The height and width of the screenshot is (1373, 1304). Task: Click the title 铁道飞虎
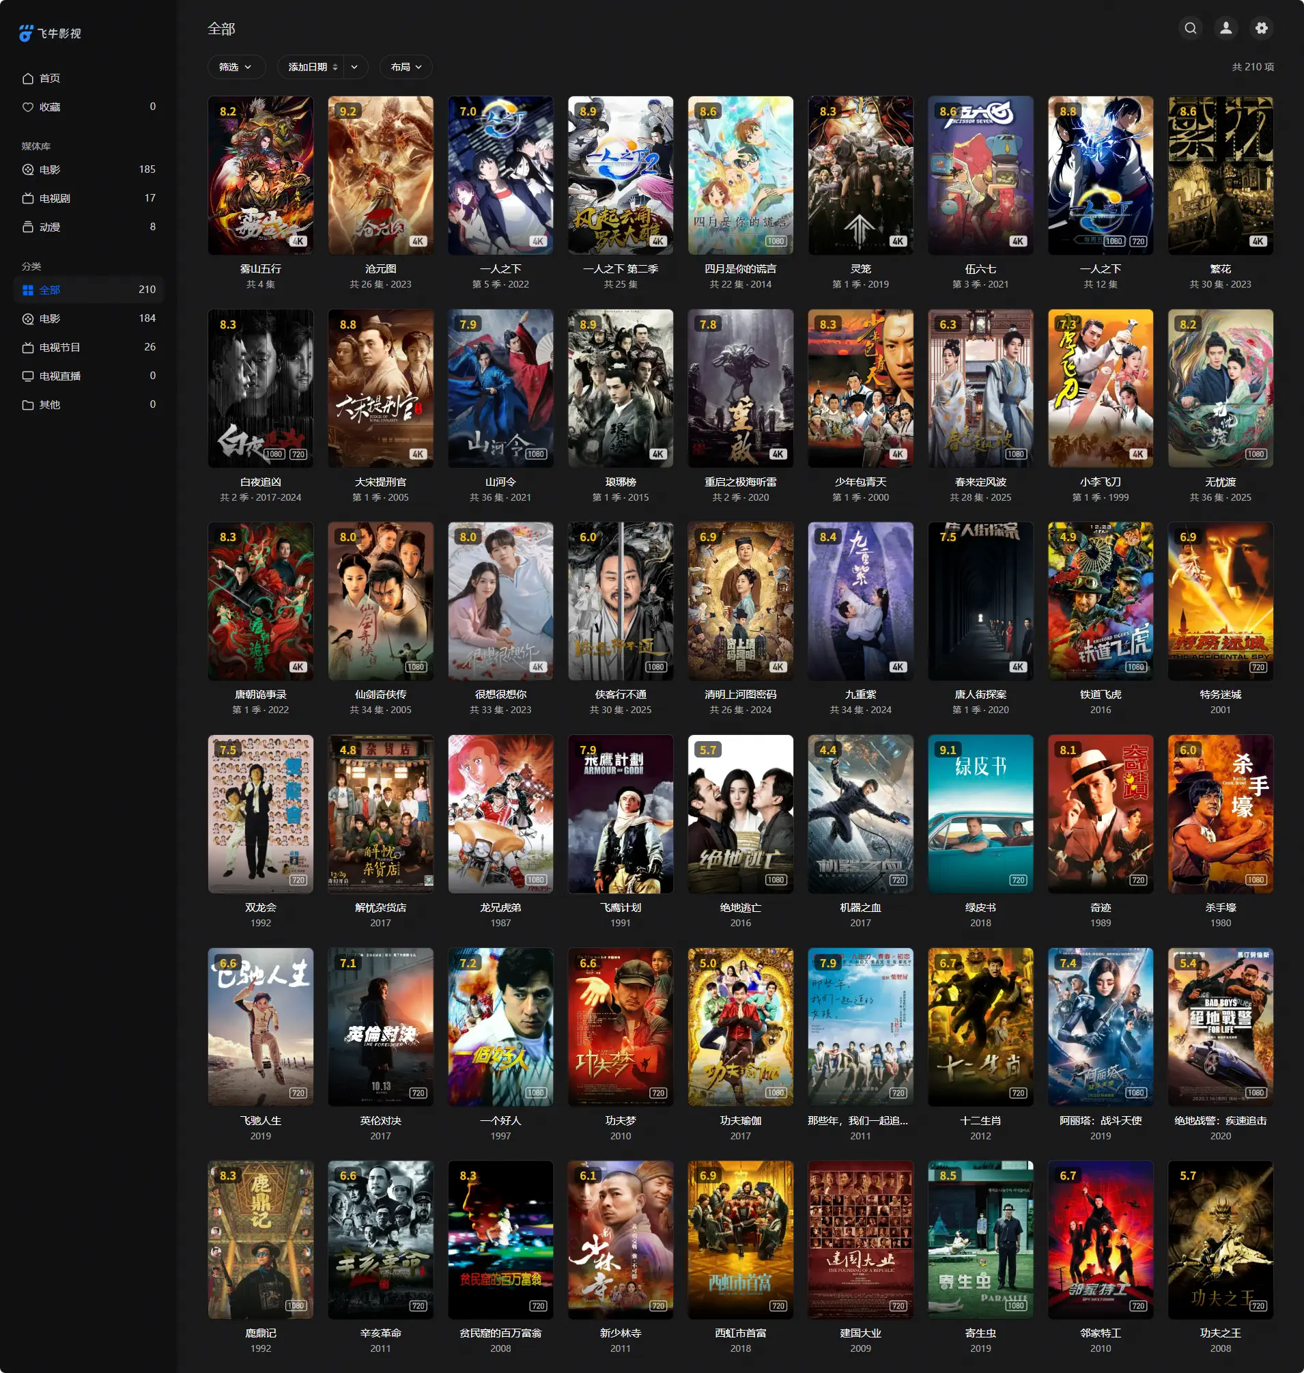pos(1101,695)
